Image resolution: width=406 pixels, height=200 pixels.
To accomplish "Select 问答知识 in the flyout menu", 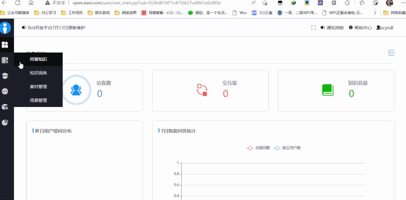I will pyautogui.click(x=38, y=59).
